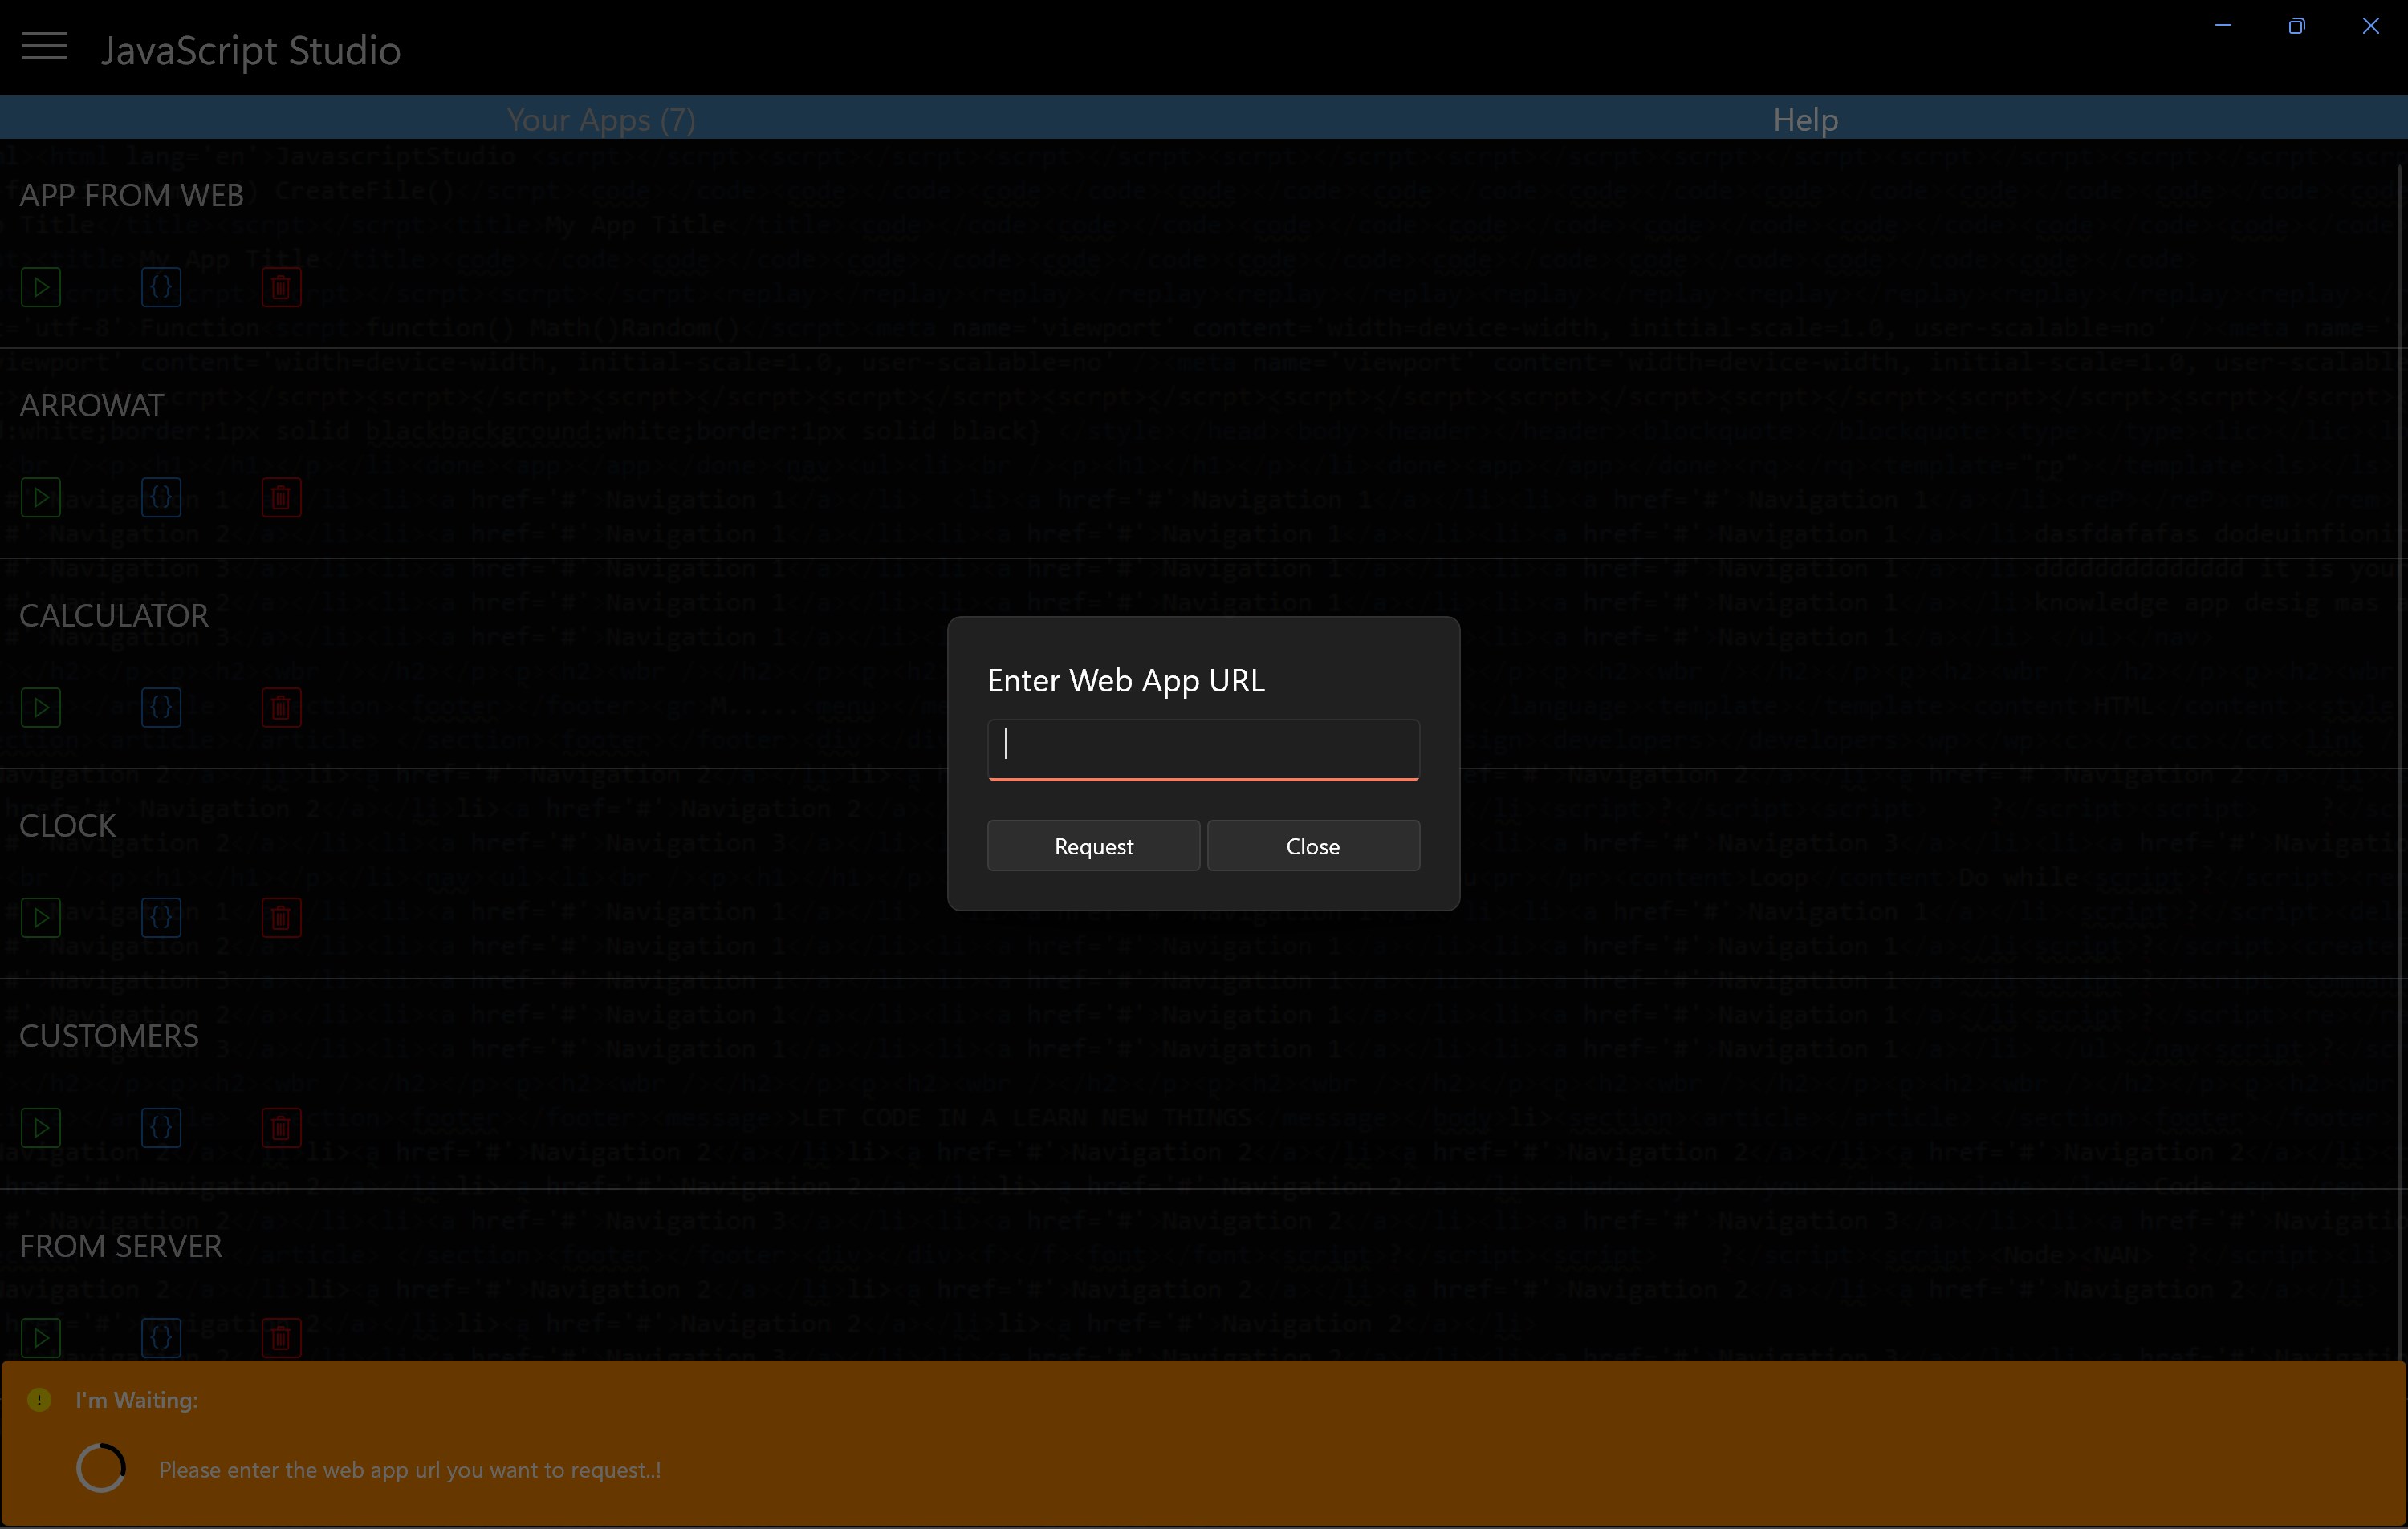
Task: Open code editor for CLOCK app
Action: [161, 918]
